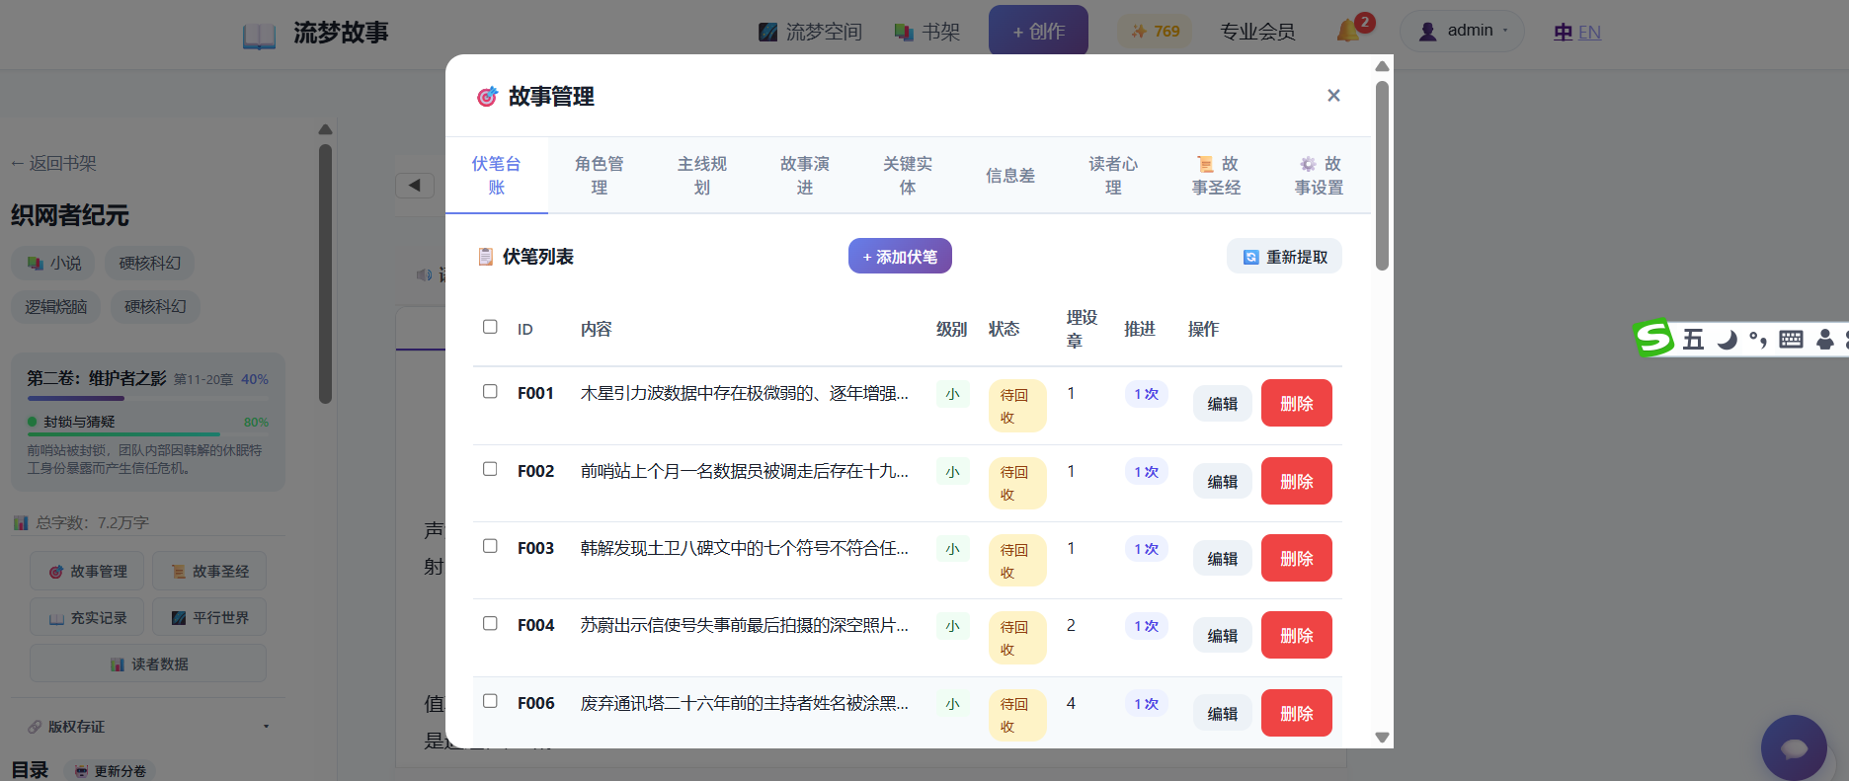Open the 专业会员 link

pos(1257,32)
